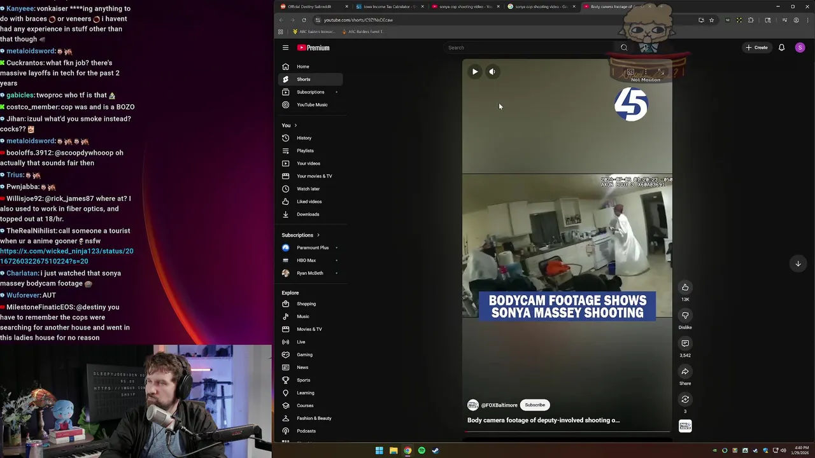Open the comments with 3,542 count
The image size is (815, 458).
(x=685, y=343)
